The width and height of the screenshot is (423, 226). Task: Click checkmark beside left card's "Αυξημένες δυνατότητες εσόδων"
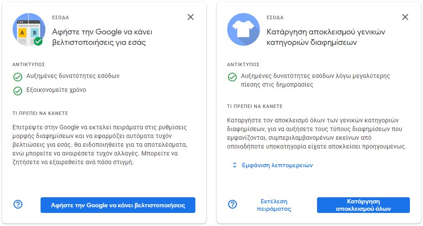click(x=18, y=77)
